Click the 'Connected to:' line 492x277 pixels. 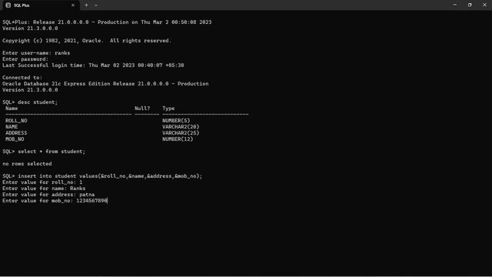[22, 78]
